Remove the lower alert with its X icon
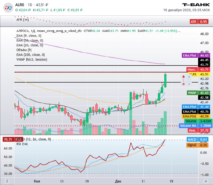The width and height of the screenshot is (213, 185). click(189, 84)
